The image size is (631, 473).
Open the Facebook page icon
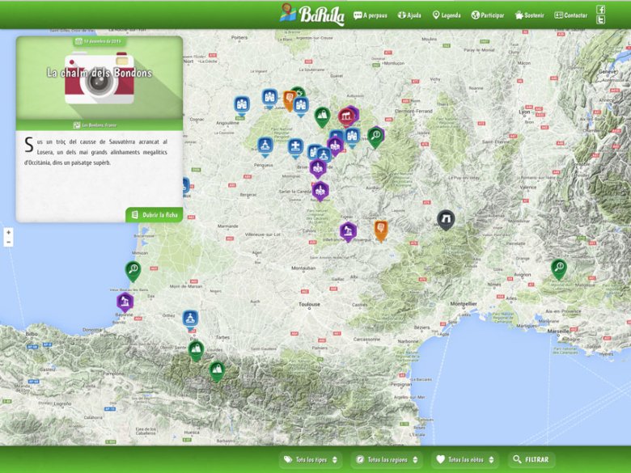(600, 10)
